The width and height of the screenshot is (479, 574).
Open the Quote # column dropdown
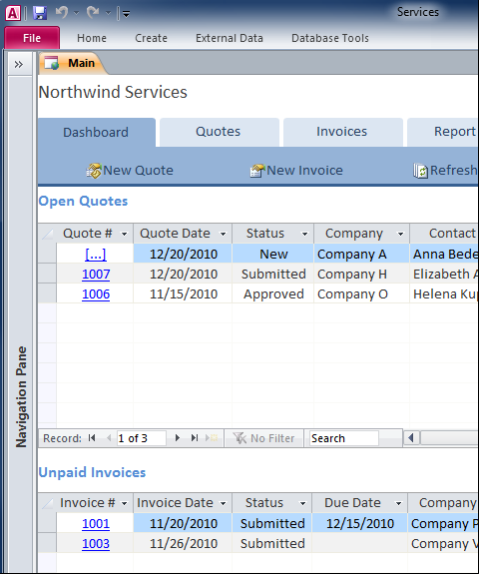tap(124, 234)
